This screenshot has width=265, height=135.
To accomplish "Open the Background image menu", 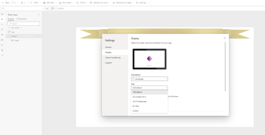I will 123,3.
